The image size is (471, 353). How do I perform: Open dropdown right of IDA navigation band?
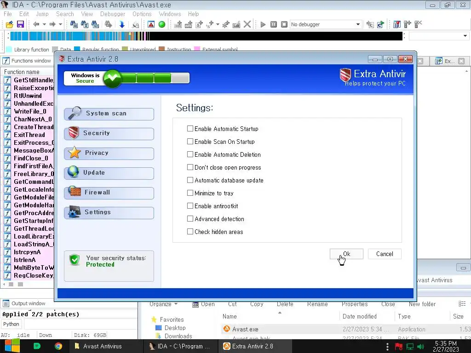point(465,36)
